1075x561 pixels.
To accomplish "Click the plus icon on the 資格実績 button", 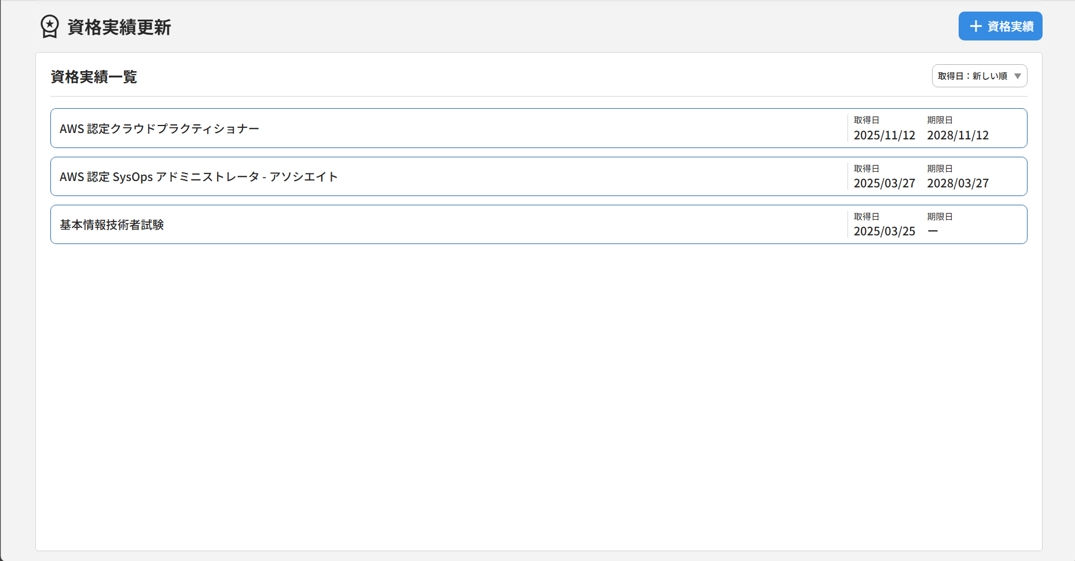I will coord(975,26).
